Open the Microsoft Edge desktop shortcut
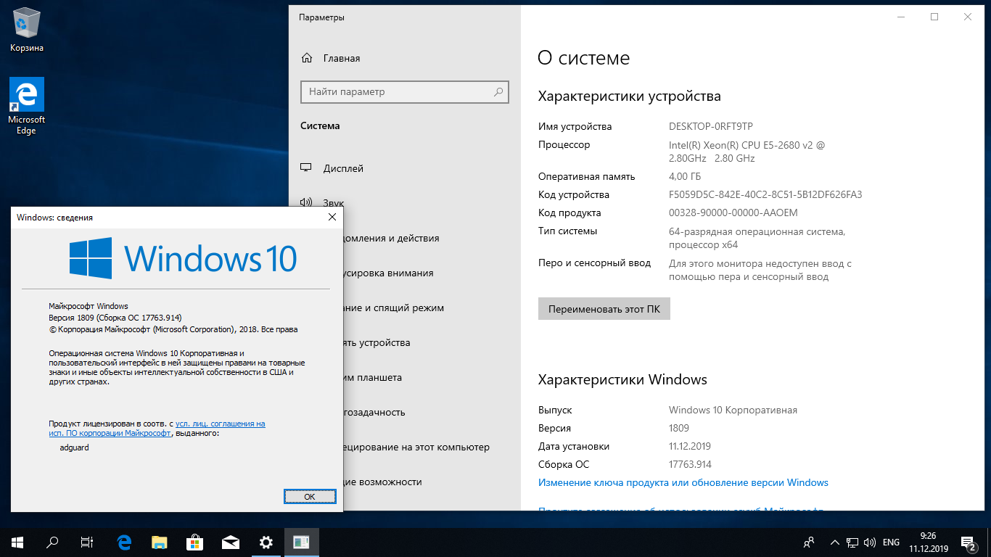Image resolution: width=991 pixels, height=557 pixels. [27, 106]
